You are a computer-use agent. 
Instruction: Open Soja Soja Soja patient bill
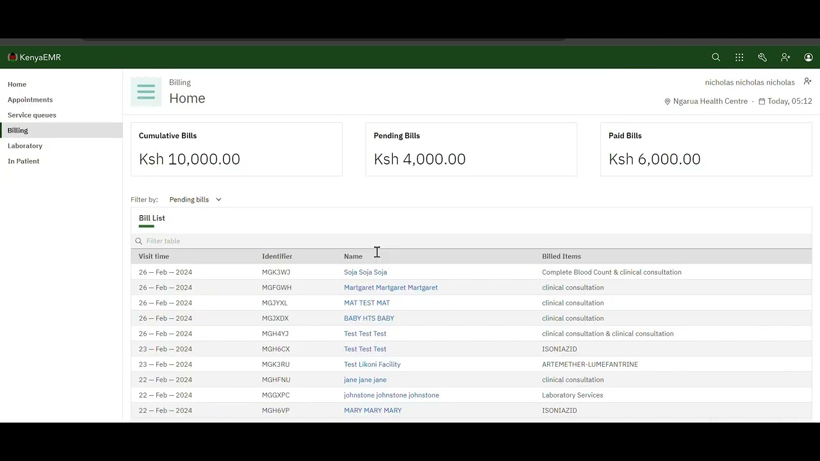[x=365, y=272]
